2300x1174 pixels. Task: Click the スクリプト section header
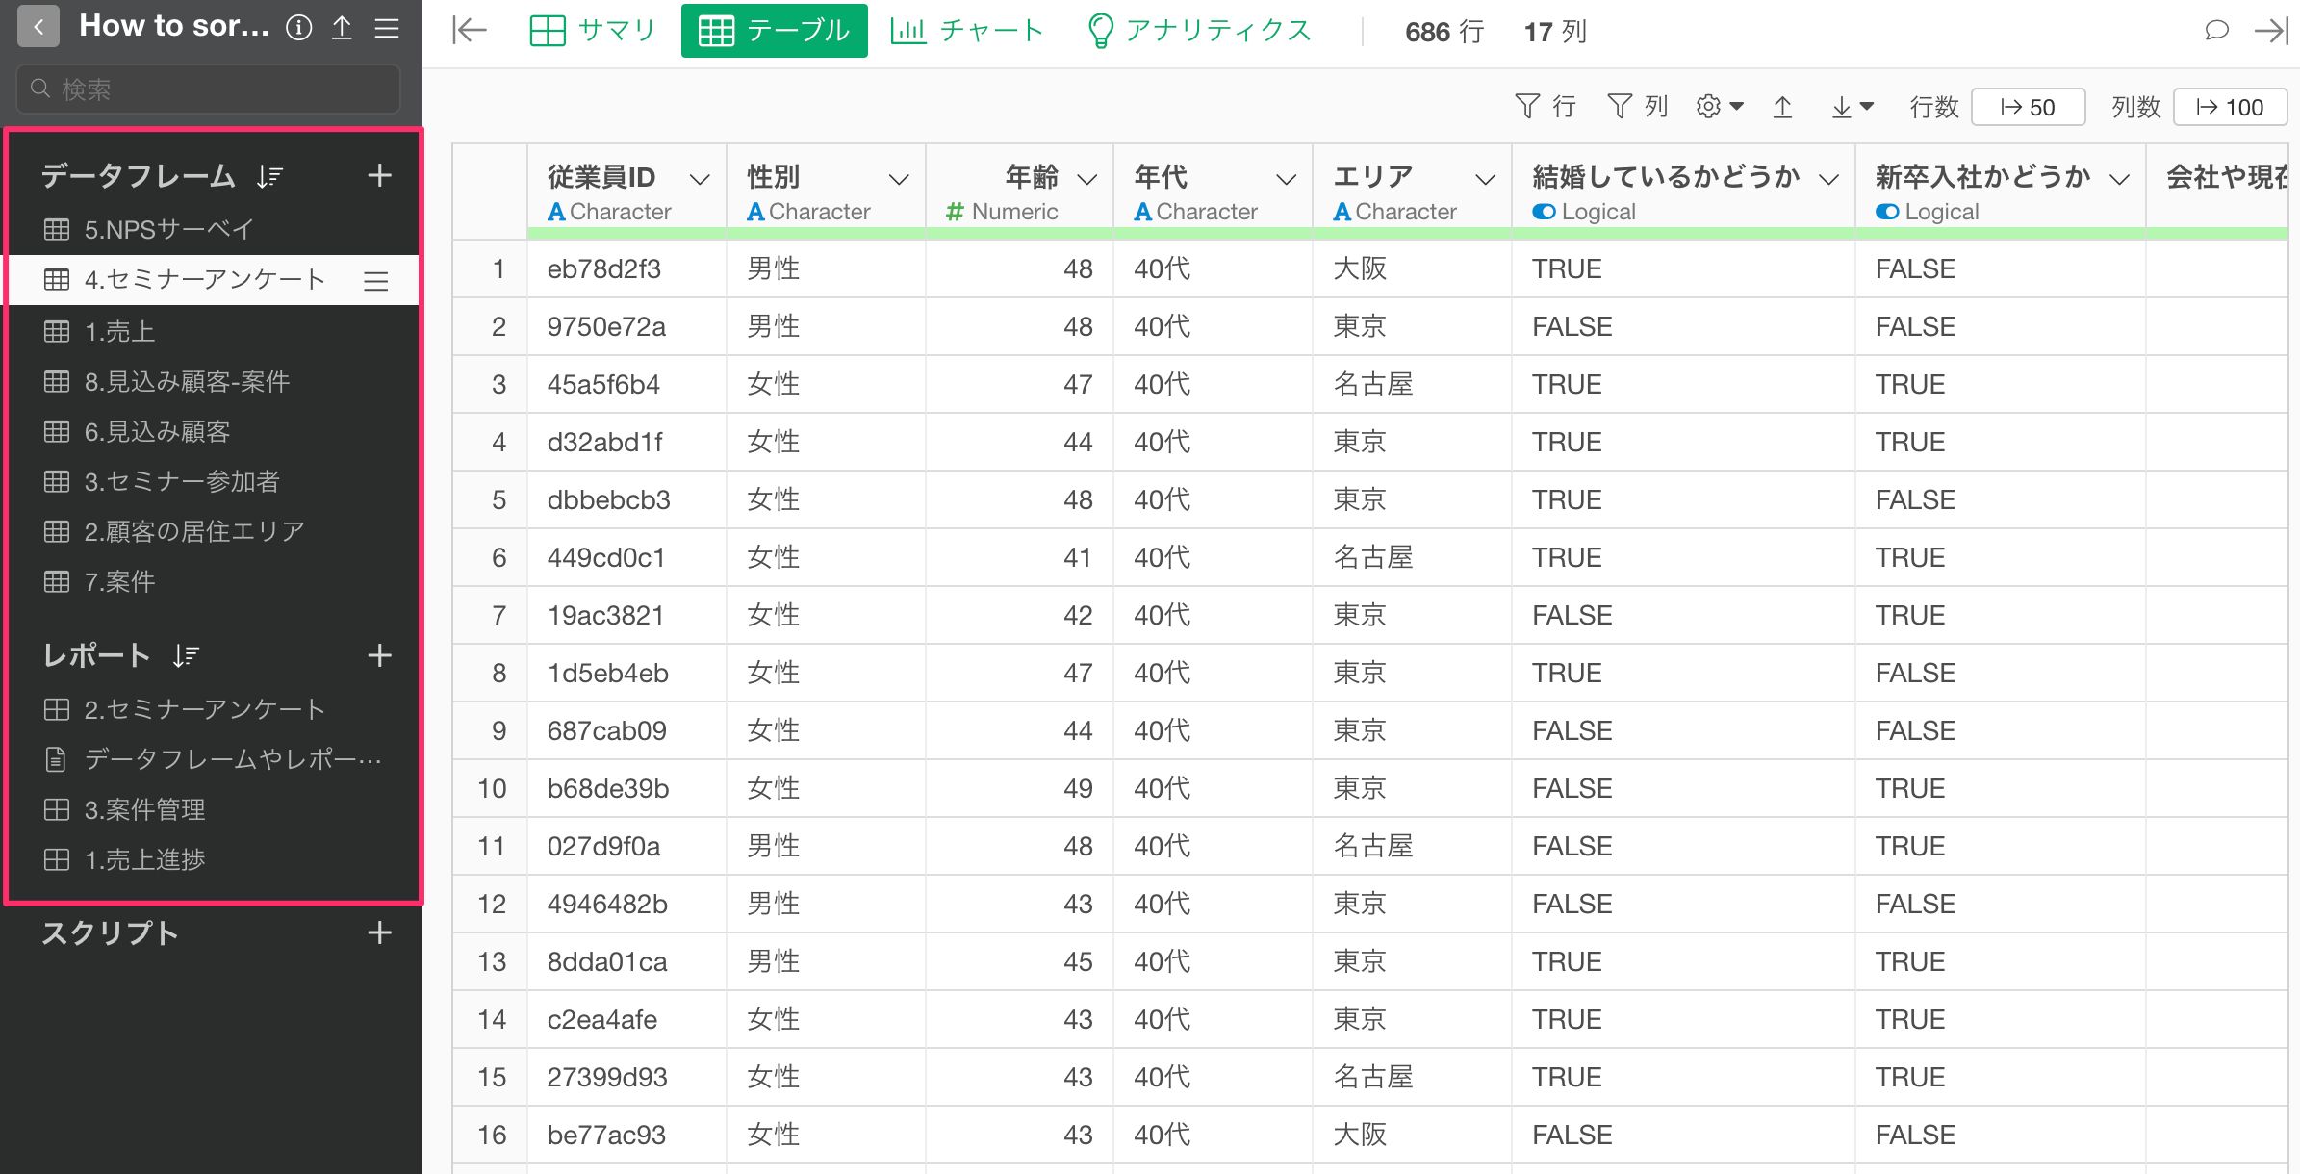[110, 932]
